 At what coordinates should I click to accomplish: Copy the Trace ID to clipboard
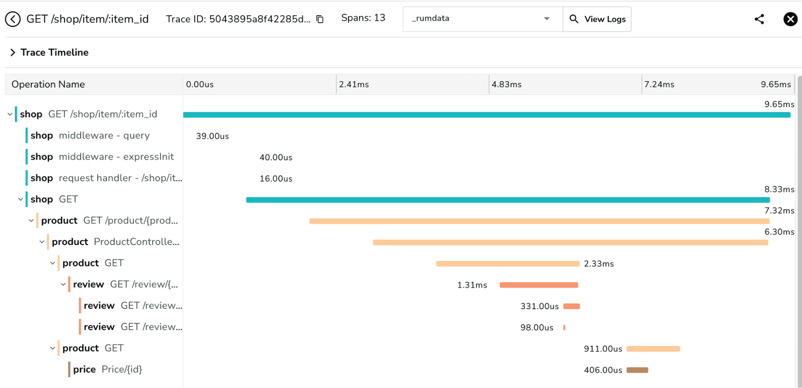pos(320,19)
